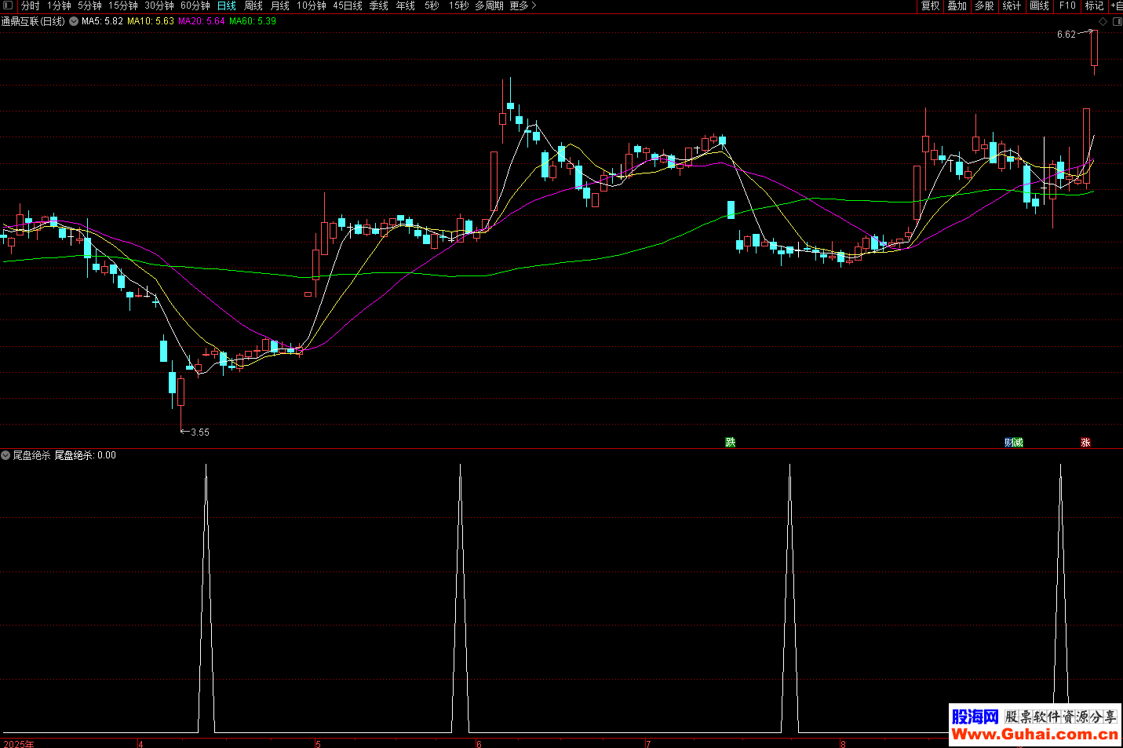Click the magenta MA20: 5.64 label
This screenshot has height=748, width=1123.
tap(202, 21)
